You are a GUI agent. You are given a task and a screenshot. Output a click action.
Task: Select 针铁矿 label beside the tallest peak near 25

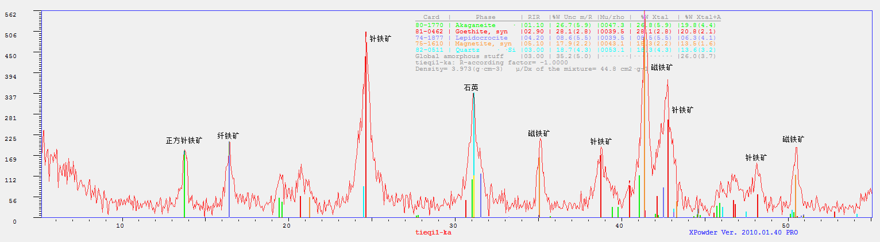[380, 39]
